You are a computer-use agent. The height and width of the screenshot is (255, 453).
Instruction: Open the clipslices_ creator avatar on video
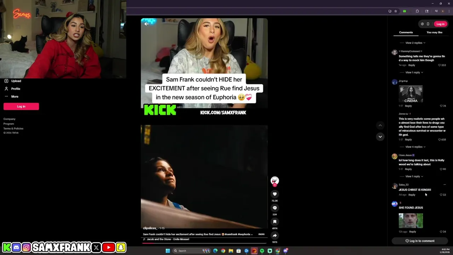coord(275,181)
